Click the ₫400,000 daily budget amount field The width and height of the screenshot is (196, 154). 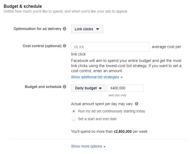(x=125, y=88)
